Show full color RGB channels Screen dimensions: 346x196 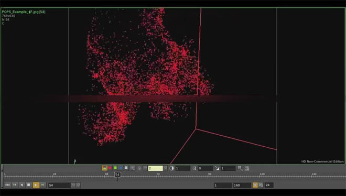click(104, 168)
